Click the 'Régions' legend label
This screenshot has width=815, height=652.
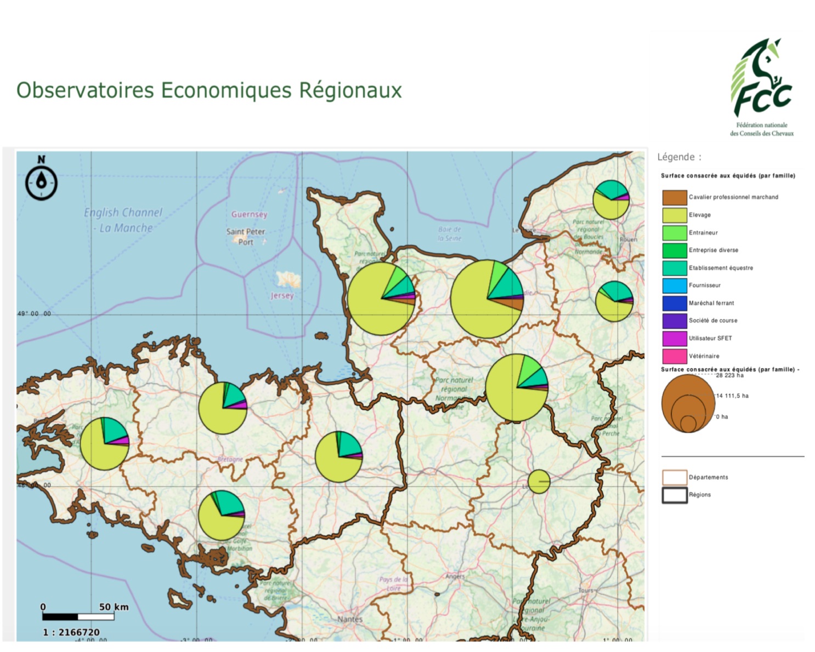point(700,495)
